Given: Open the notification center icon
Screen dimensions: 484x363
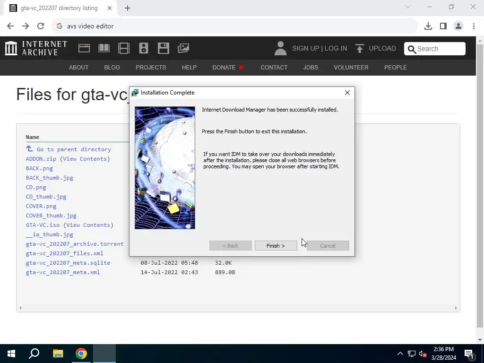Looking at the screenshot, I should tap(469, 354).
